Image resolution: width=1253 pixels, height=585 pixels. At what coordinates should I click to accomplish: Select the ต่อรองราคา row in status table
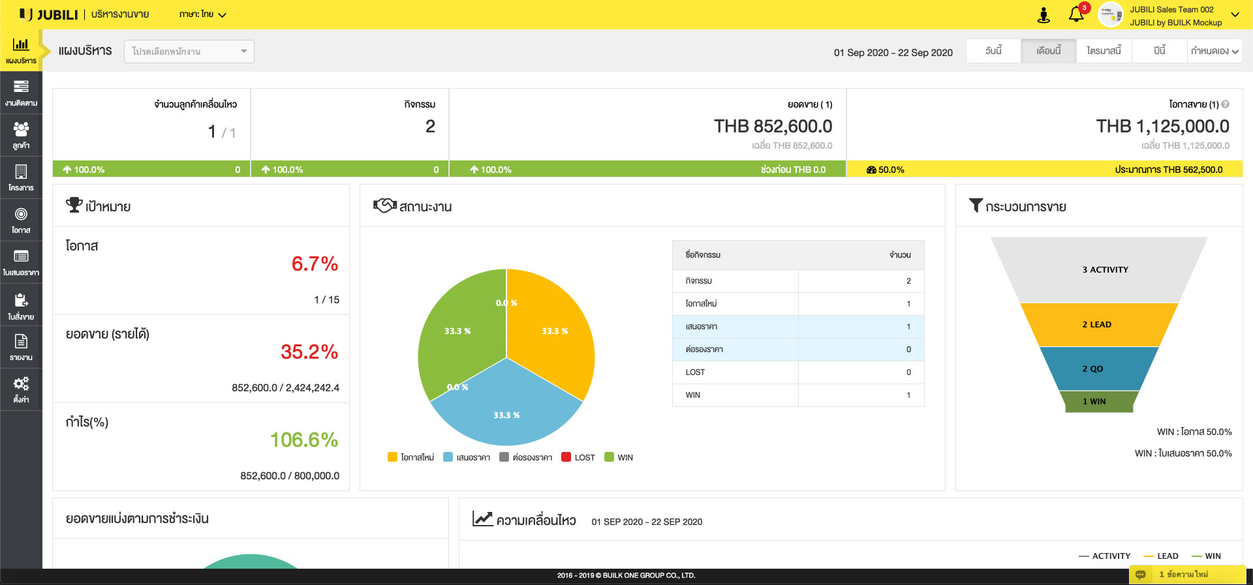pyautogui.click(x=798, y=349)
